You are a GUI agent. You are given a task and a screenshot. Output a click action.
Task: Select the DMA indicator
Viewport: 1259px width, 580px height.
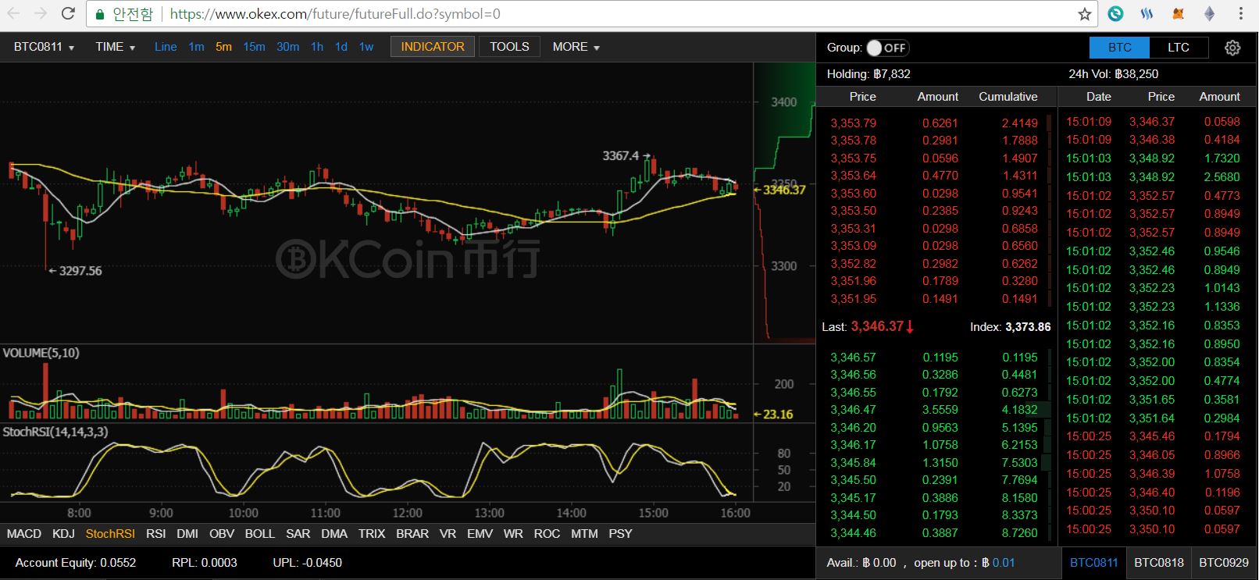(x=334, y=534)
